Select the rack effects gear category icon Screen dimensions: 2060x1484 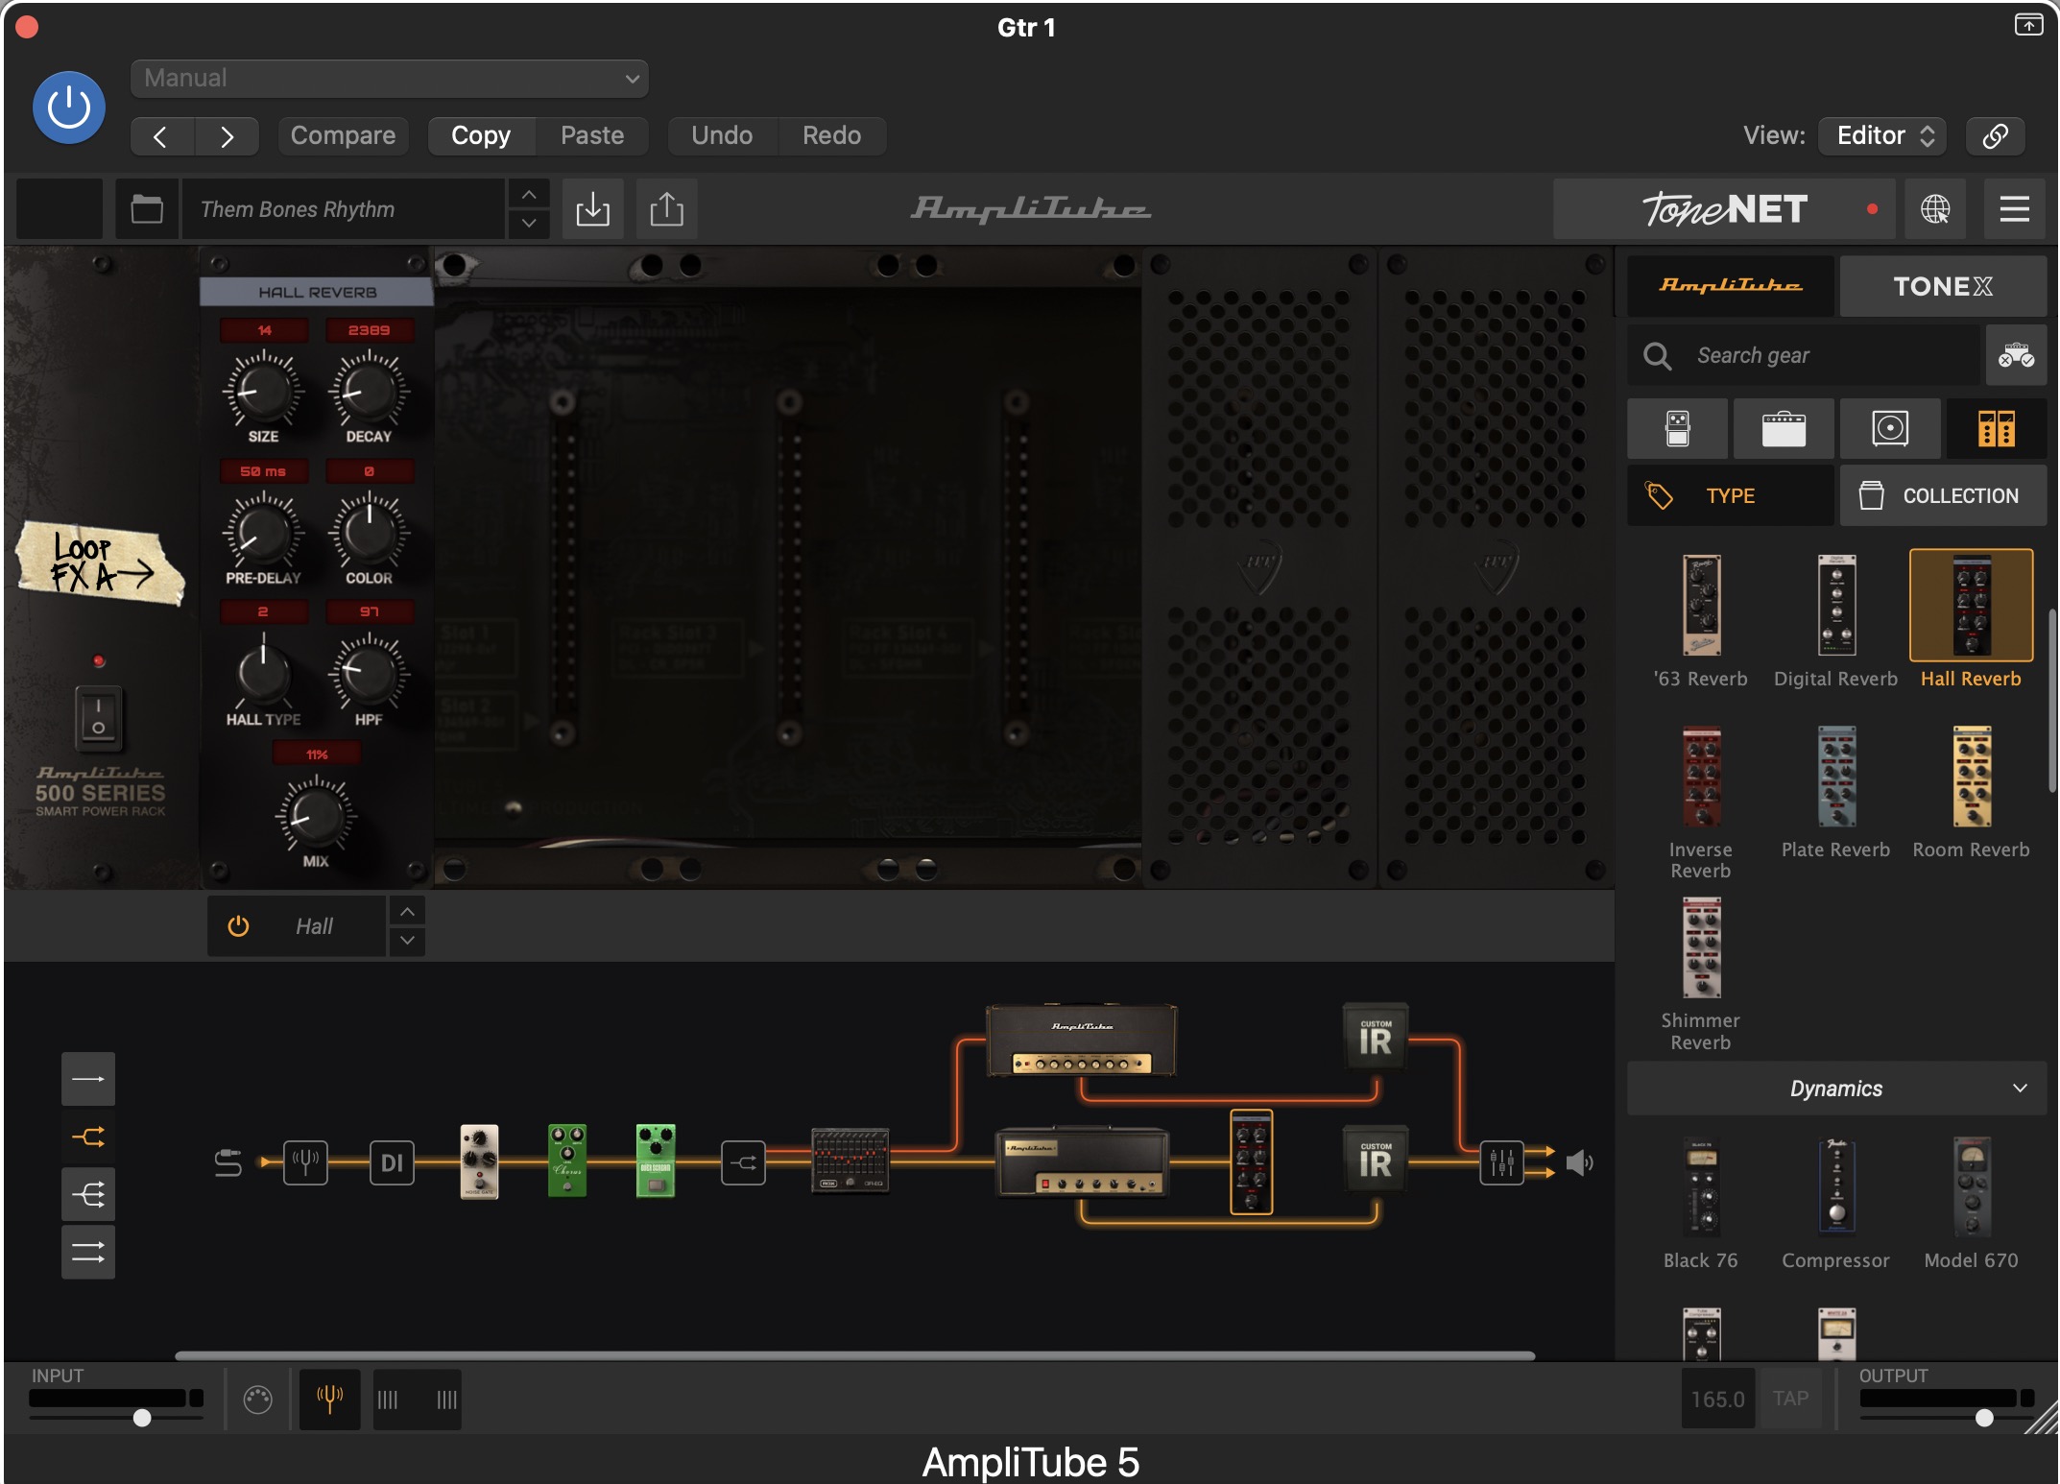point(1996,428)
